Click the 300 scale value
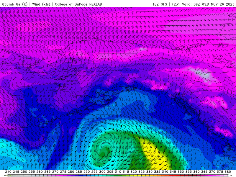The width and height of the screenshot is (236, 177). tap(102, 172)
